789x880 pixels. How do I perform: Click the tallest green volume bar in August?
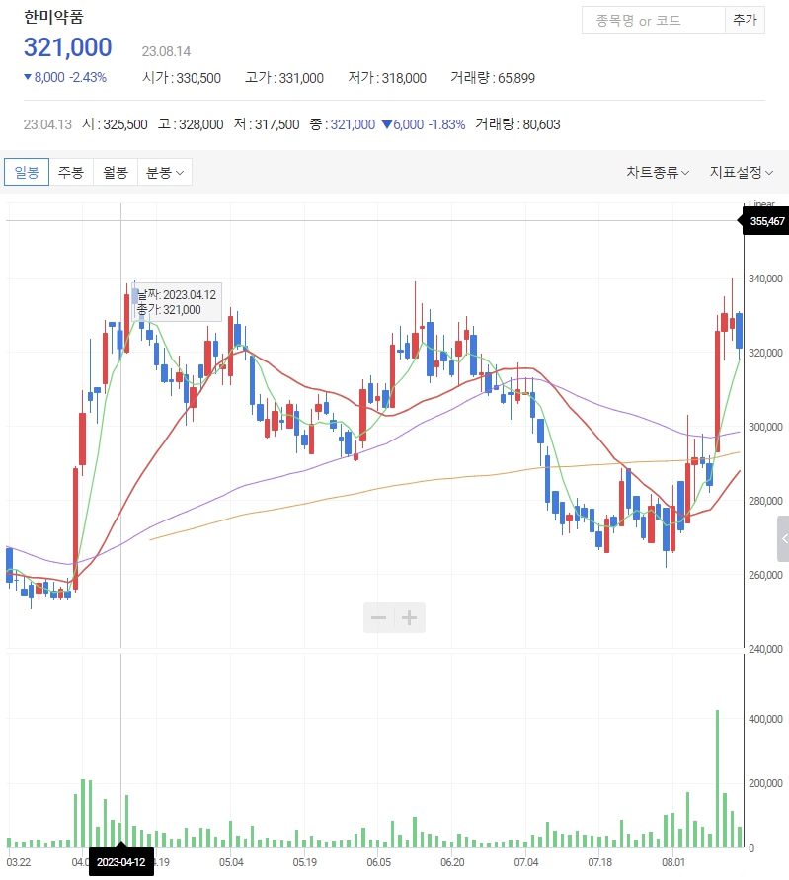717,779
